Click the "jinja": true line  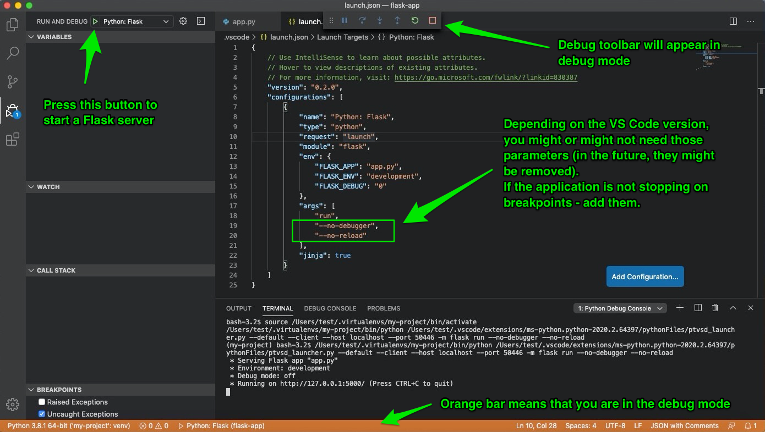(x=325, y=256)
